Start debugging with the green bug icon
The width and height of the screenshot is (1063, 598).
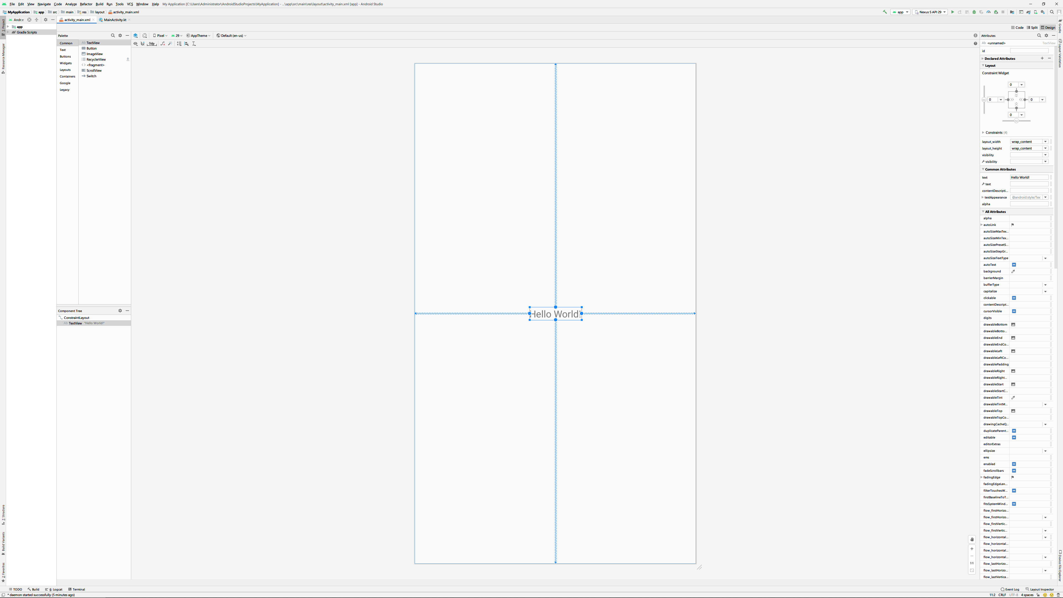(x=974, y=12)
